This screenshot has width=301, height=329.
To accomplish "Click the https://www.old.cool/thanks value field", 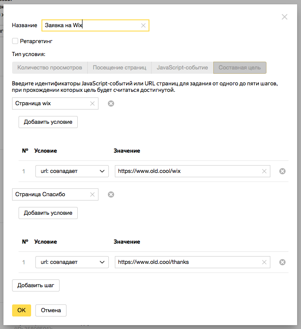I will point(188,262).
